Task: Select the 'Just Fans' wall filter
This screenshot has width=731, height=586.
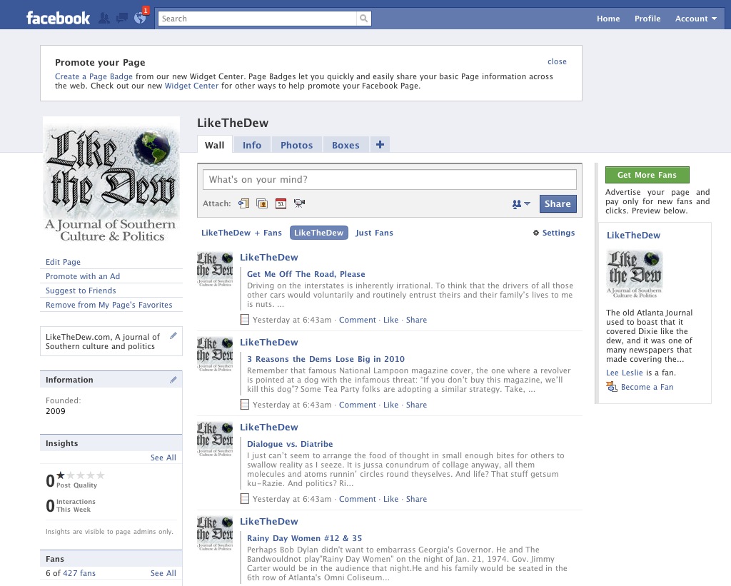Action: (x=374, y=233)
